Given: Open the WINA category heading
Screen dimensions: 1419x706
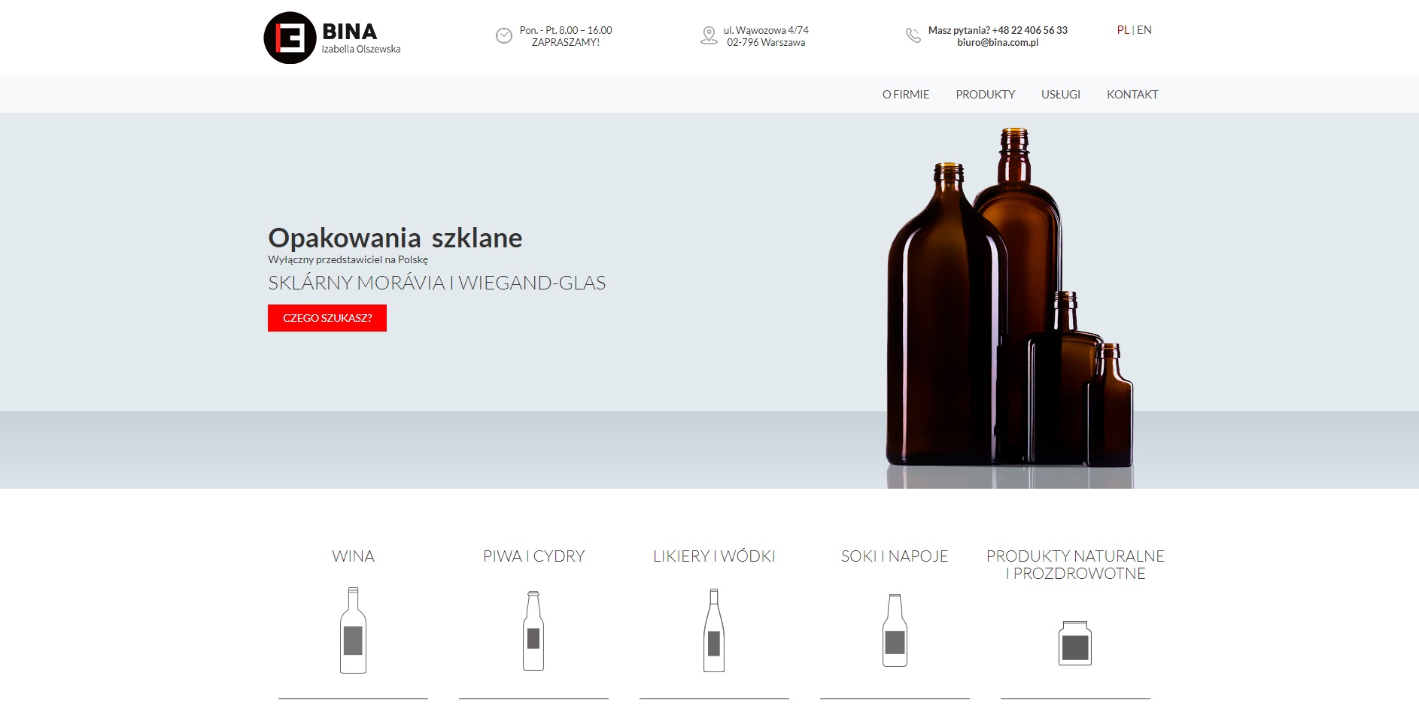Looking at the screenshot, I should (353, 556).
